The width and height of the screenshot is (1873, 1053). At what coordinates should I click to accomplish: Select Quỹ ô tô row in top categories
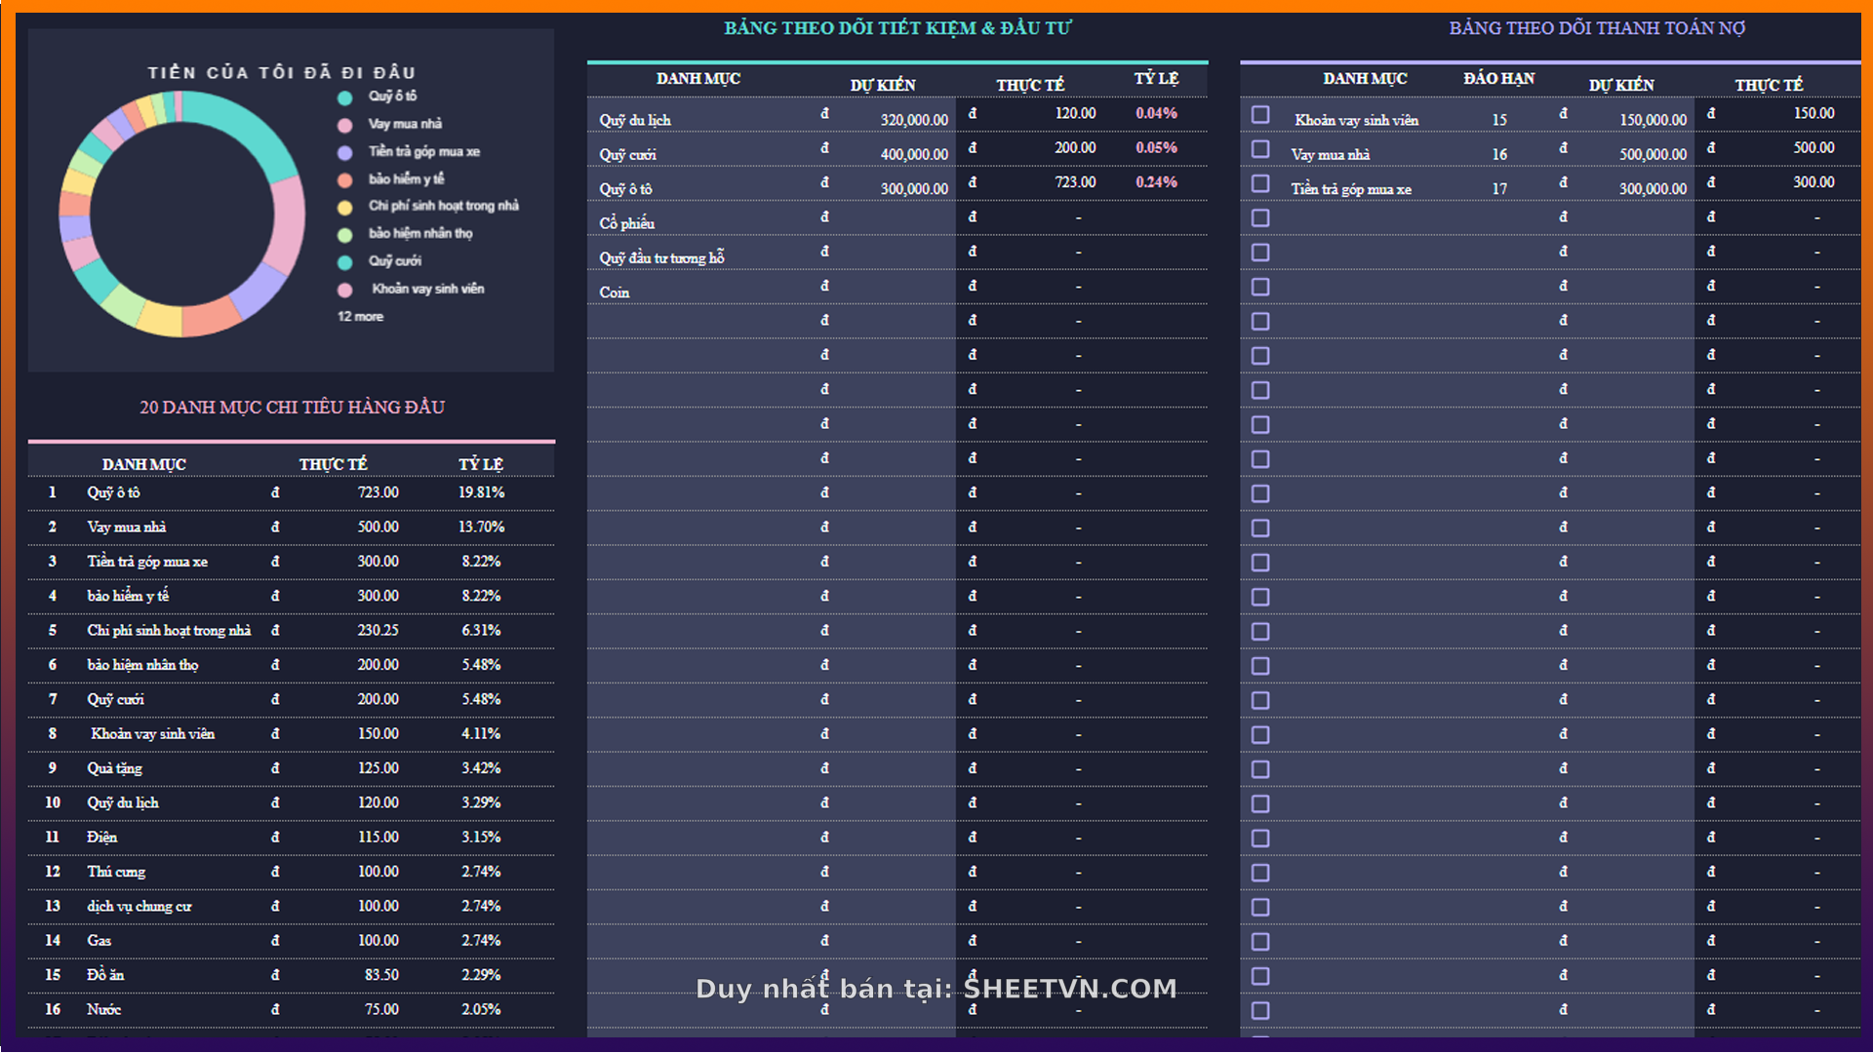point(114,492)
